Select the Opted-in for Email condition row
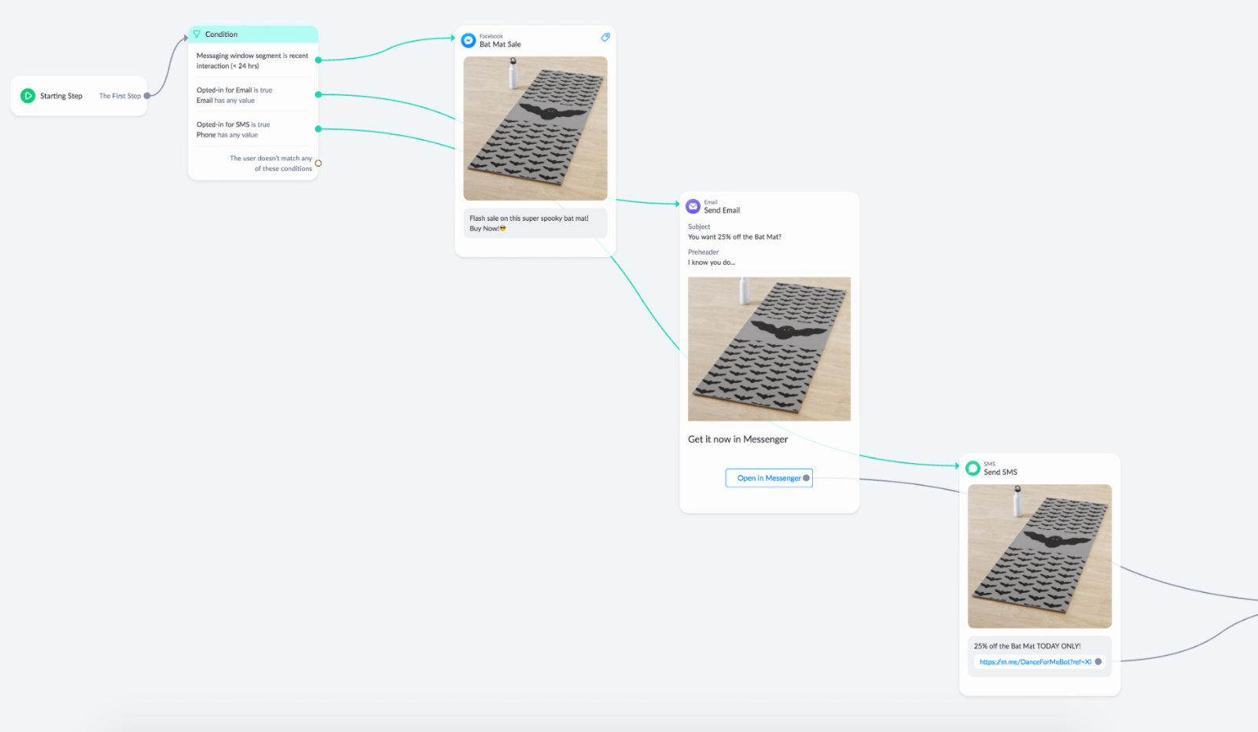 click(x=234, y=95)
